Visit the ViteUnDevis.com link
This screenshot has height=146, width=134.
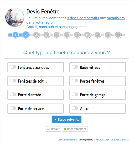click(x=102, y=140)
